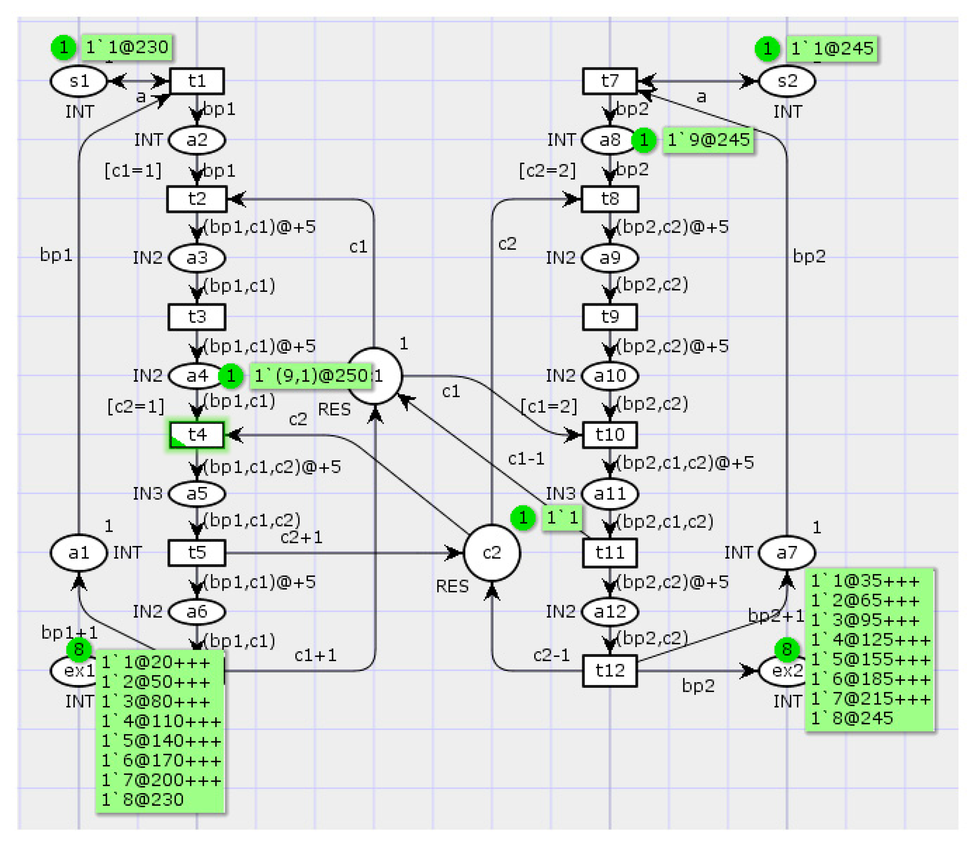Viewport: 978px width, 848px height.
Task: Select guard label [c2=2] near t8
Action: [x=547, y=170]
